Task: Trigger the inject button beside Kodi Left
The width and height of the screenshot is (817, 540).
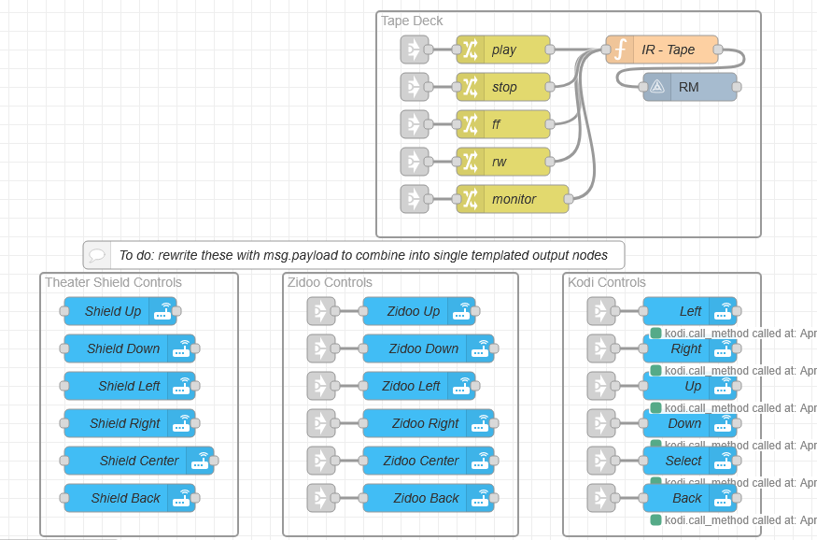Action: point(600,311)
